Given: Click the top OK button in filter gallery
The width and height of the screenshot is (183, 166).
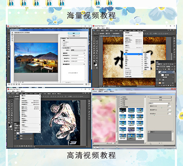Looking at the screenshot, I should click(x=161, y=97).
